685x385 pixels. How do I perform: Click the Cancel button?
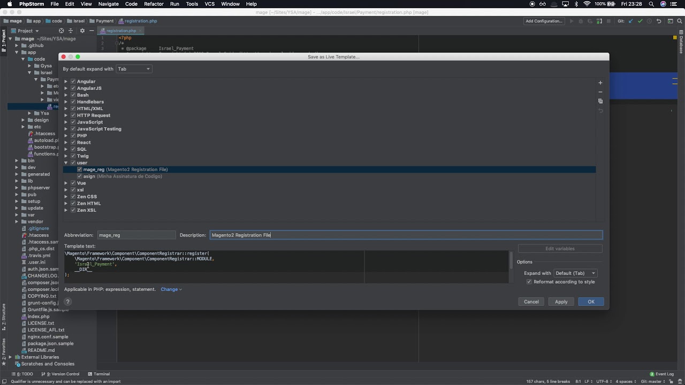coord(531,302)
